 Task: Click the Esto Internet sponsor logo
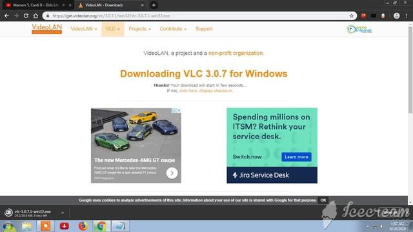point(359,29)
